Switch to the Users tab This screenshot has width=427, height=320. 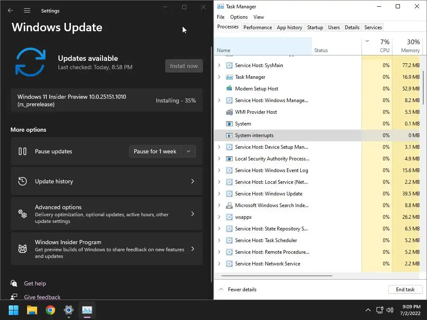pos(334,27)
